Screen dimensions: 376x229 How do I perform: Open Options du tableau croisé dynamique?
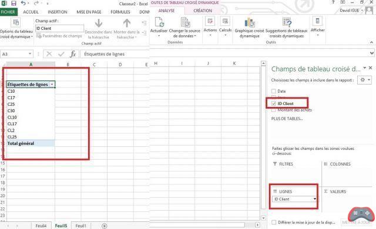16,29
